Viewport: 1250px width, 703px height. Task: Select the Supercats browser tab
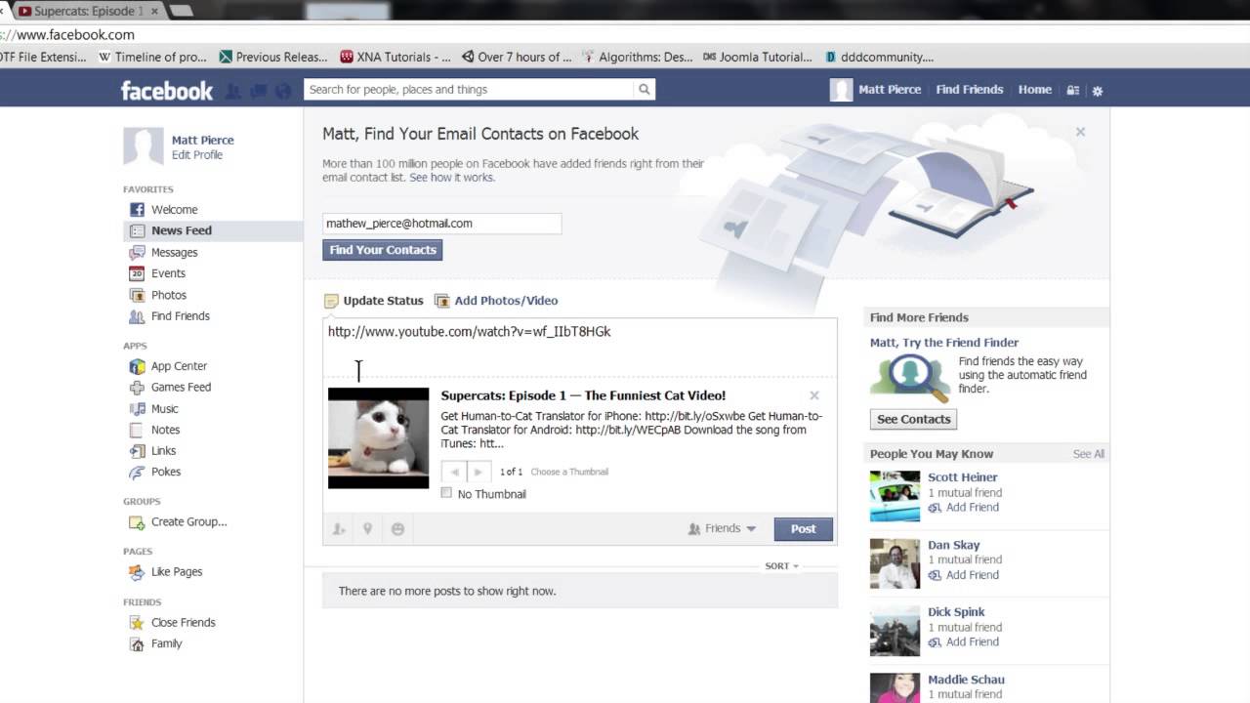88,11
